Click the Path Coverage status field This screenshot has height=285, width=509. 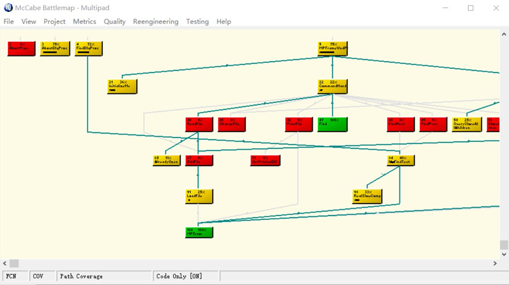(x=104, y=277)
